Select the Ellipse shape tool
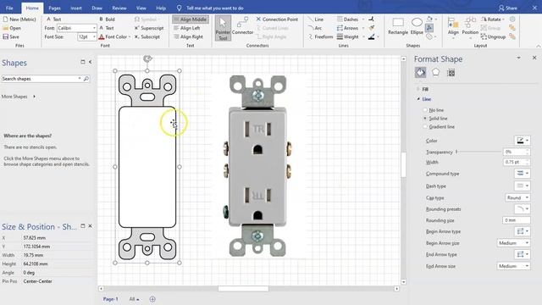 click(417, 26)
